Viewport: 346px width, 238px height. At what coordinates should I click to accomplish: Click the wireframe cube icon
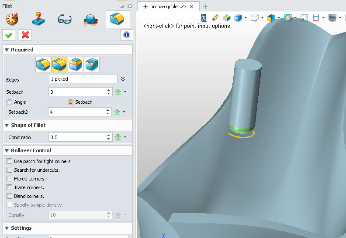coord(255,17)
